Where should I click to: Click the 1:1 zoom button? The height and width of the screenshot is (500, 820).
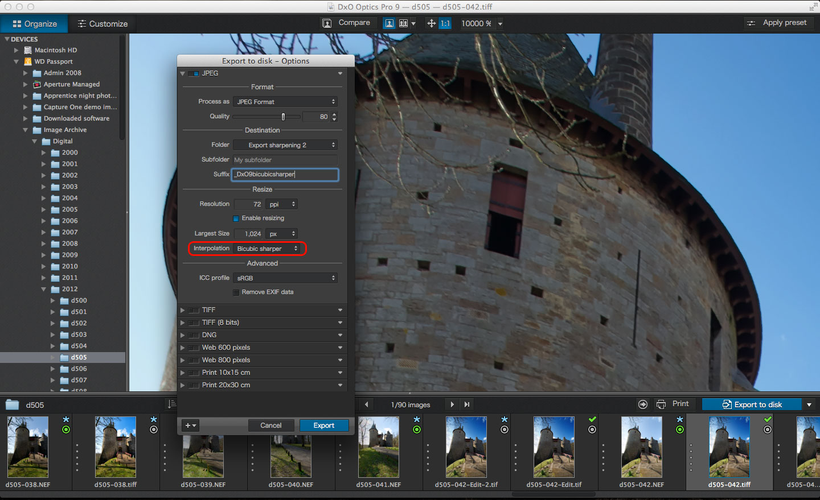[445, 23]
